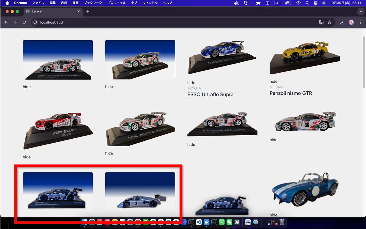The height and width of the screenshot is (229, 366).
Task: Open QuickTime Player from the dock
Action: click(x=256, y=222)
